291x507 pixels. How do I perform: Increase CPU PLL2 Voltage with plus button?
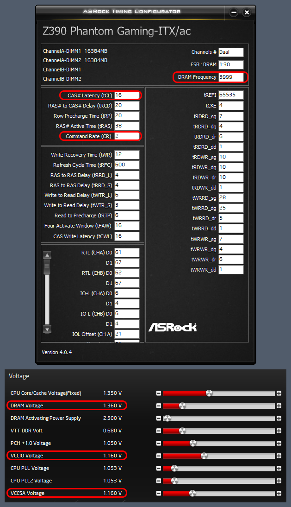click(x=279, y=481)
